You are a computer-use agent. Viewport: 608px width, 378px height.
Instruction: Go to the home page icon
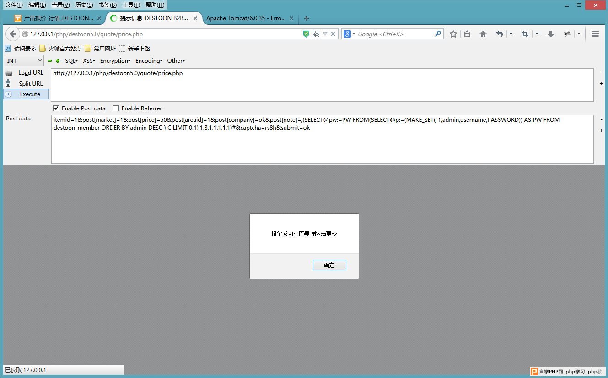point(483,34)
